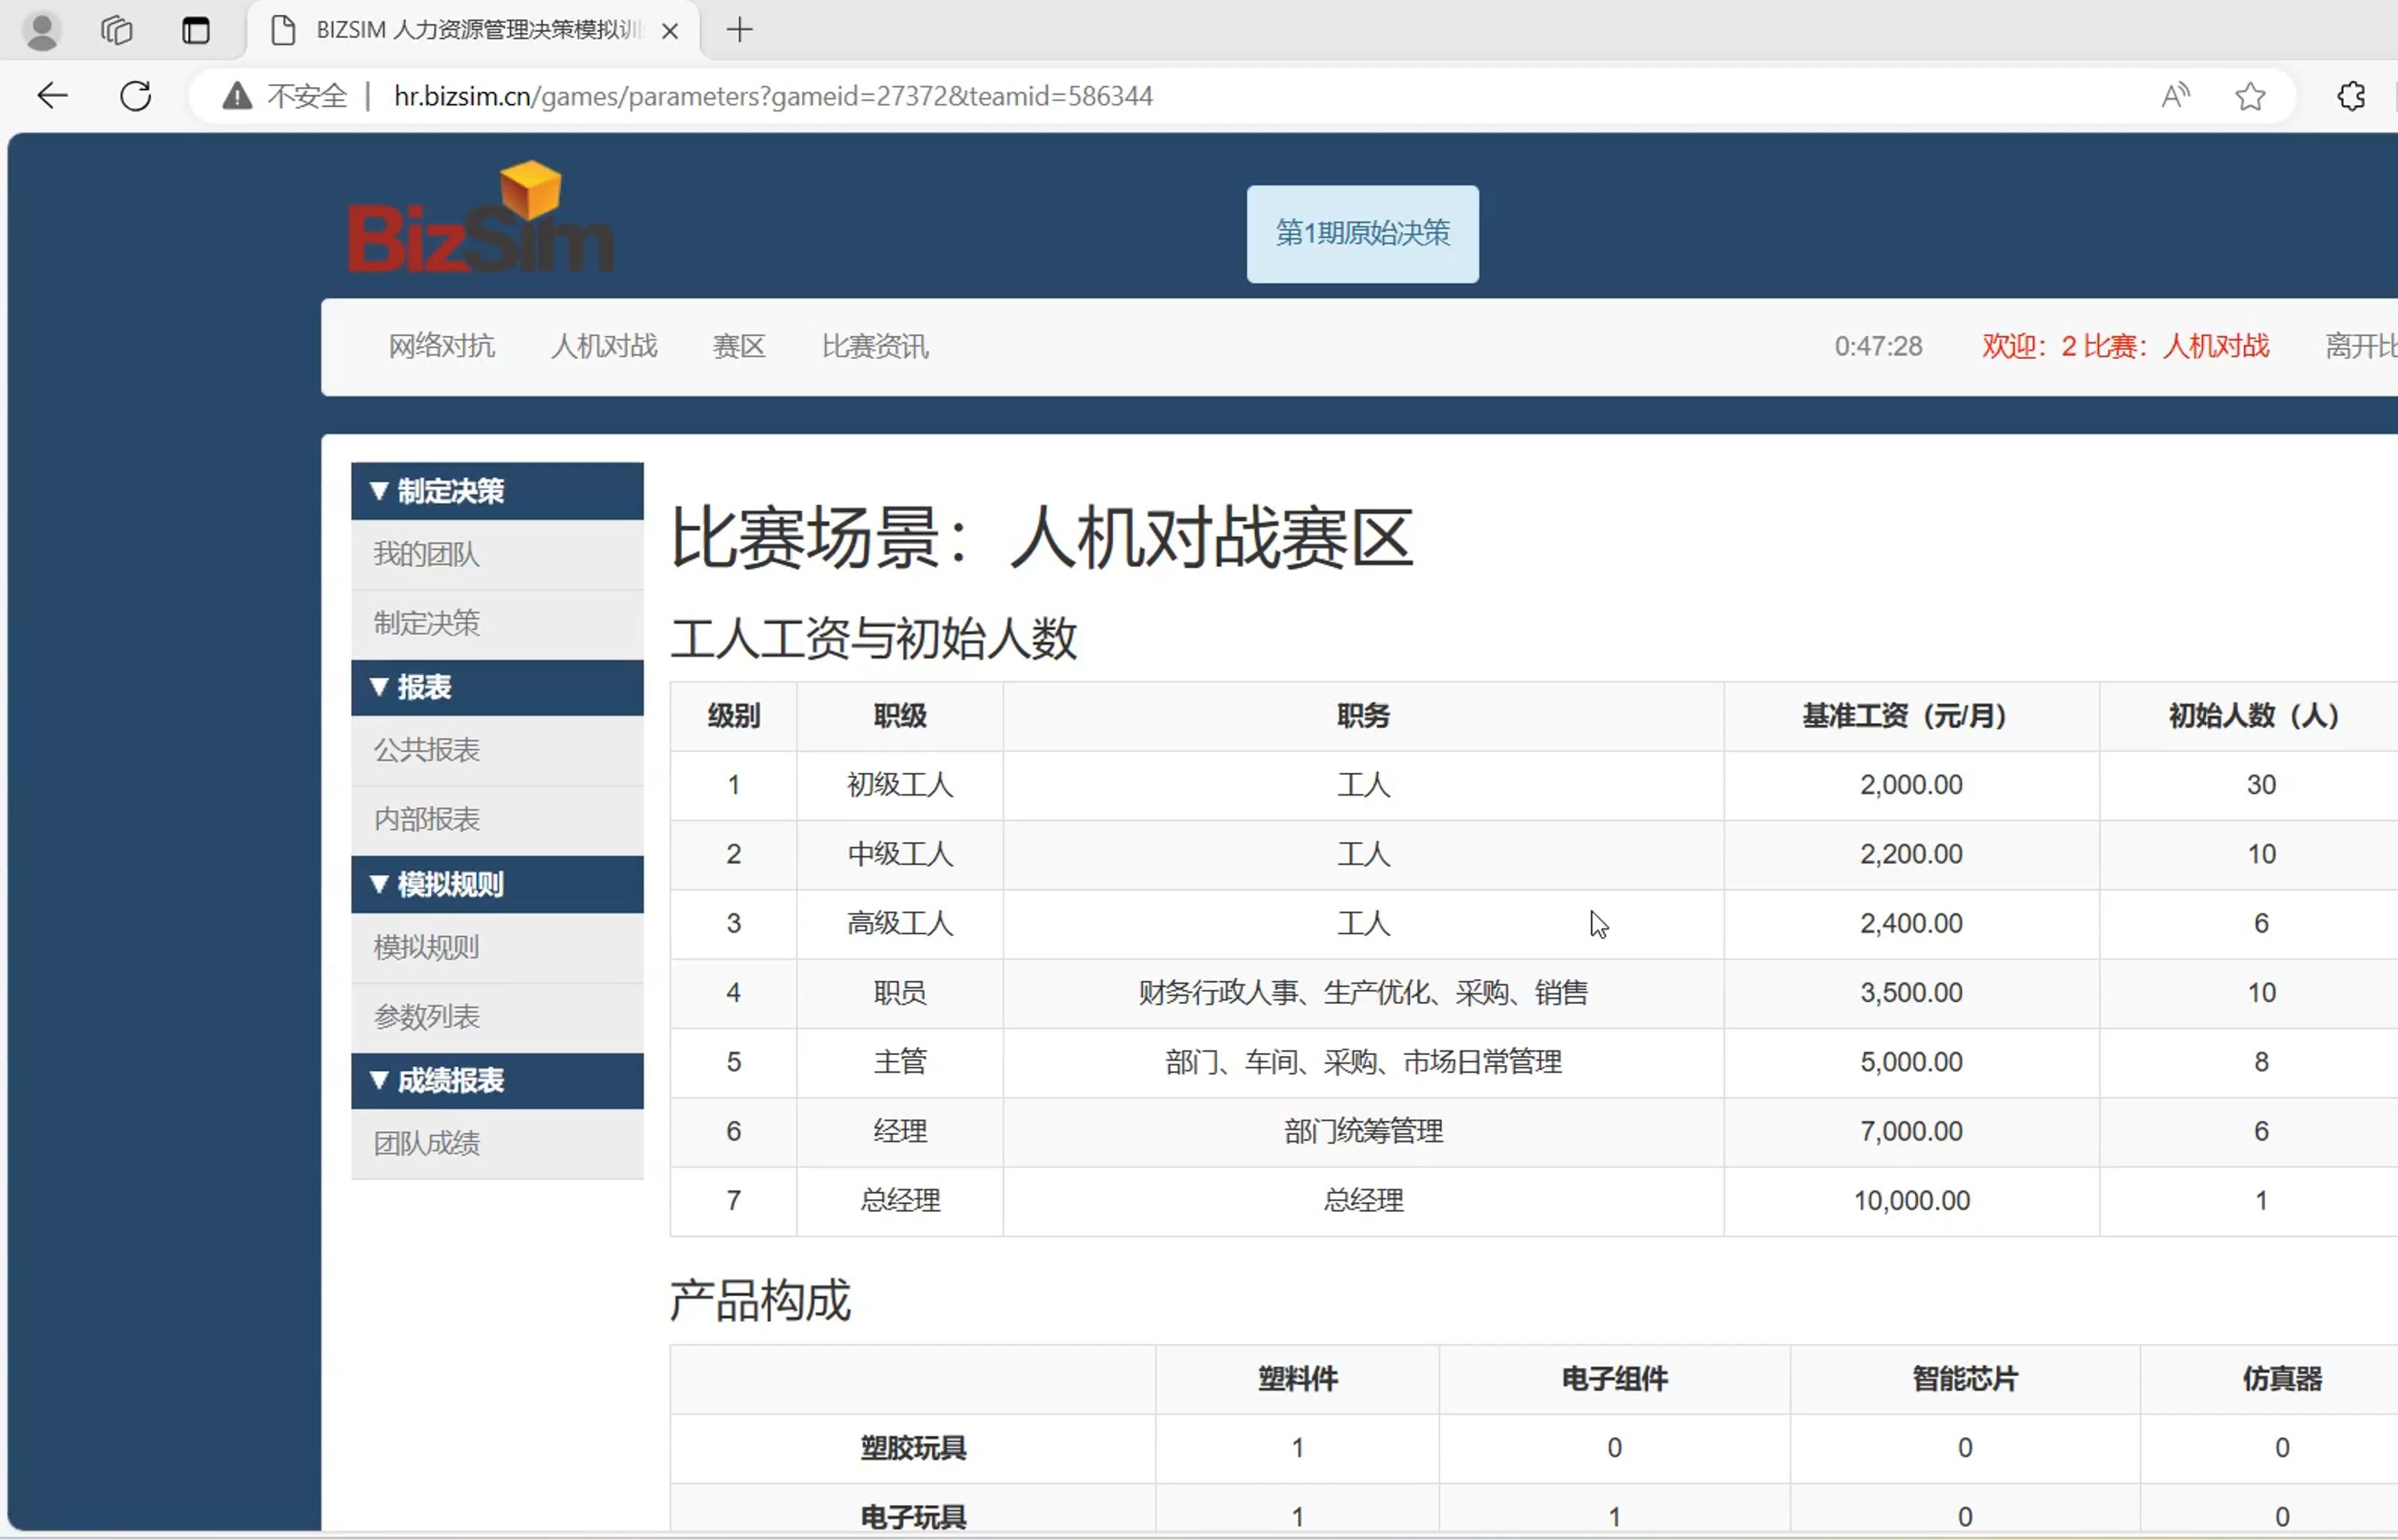The height and width of the screenshot is (1540, 2398).
Task: Click the 职级 column header
Action: point(900,716)
